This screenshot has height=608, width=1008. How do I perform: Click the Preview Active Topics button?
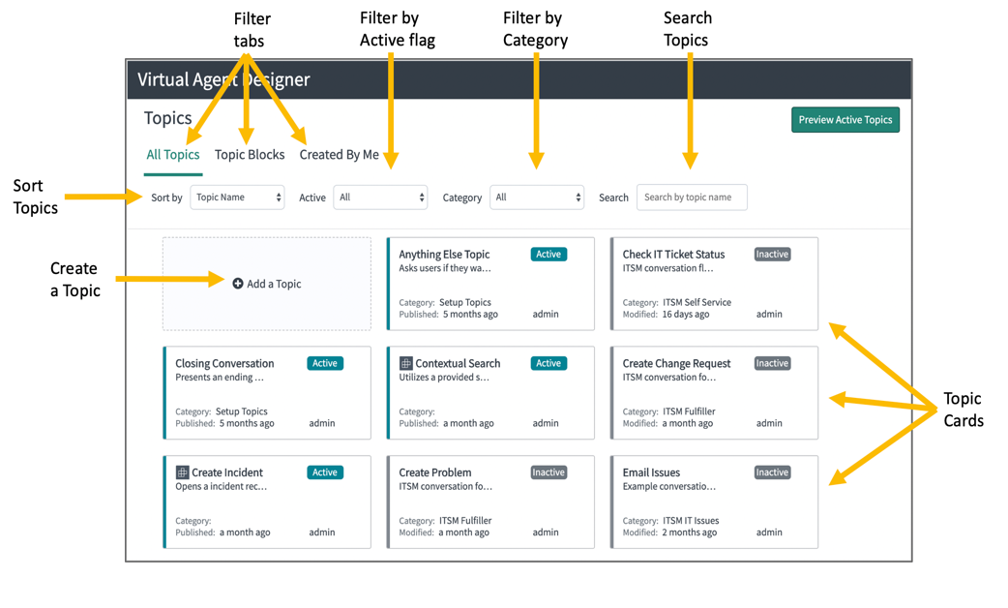tap(845, 119)
